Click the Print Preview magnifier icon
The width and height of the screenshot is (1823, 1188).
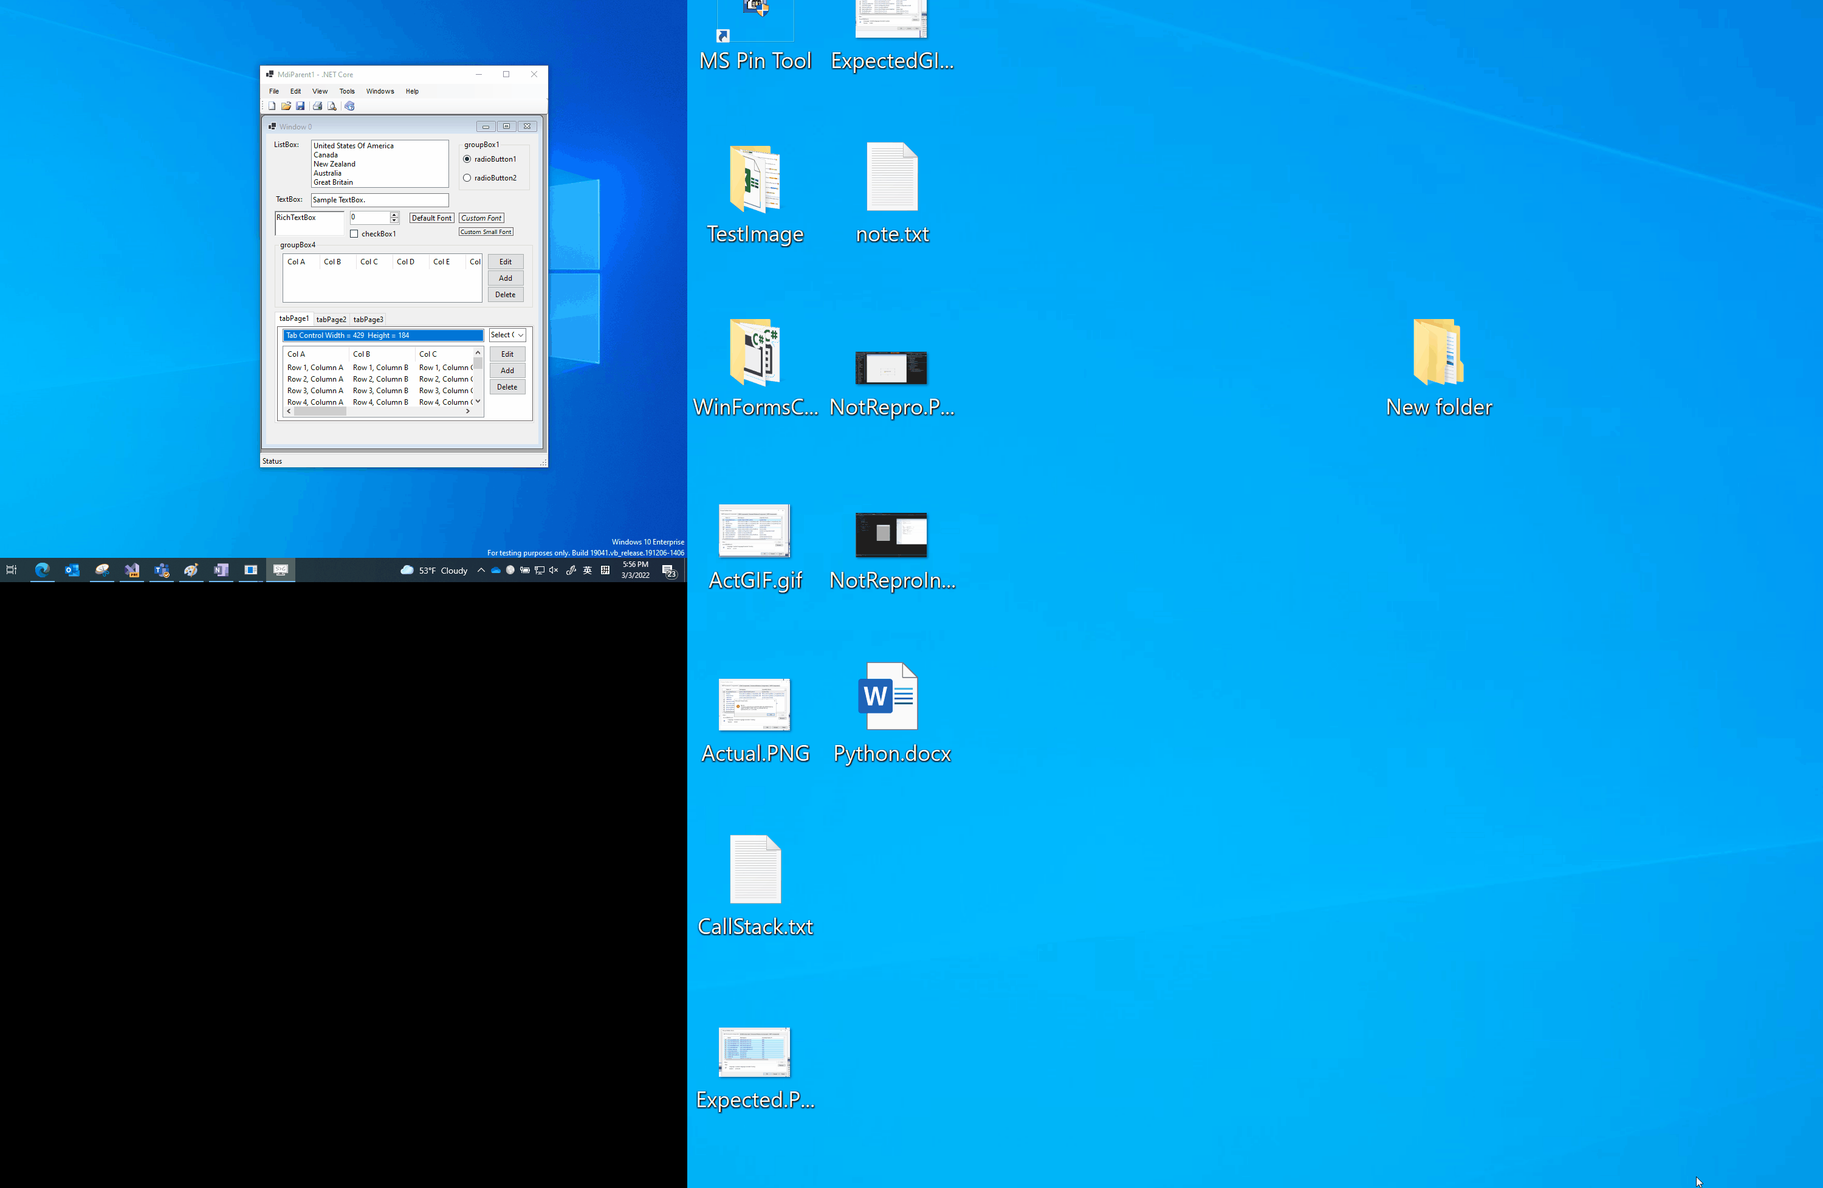pos(332,106)
